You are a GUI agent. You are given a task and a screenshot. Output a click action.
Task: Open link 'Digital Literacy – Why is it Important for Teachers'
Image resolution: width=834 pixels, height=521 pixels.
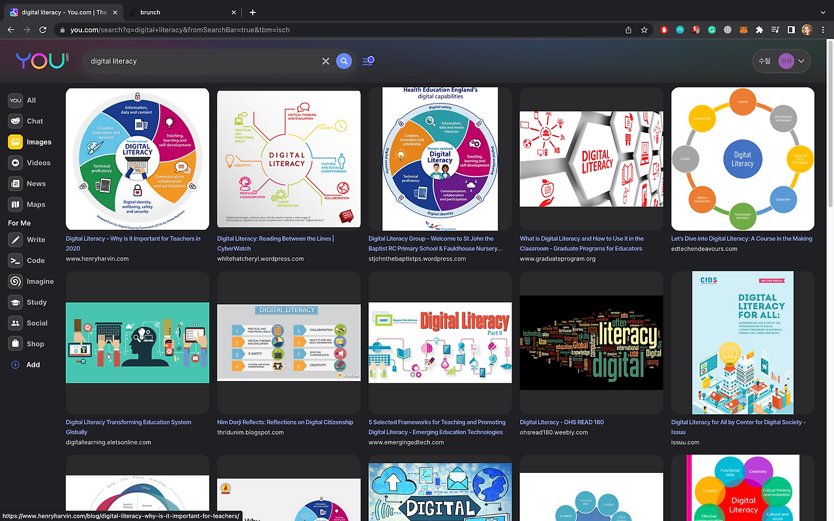click(133, 244)
